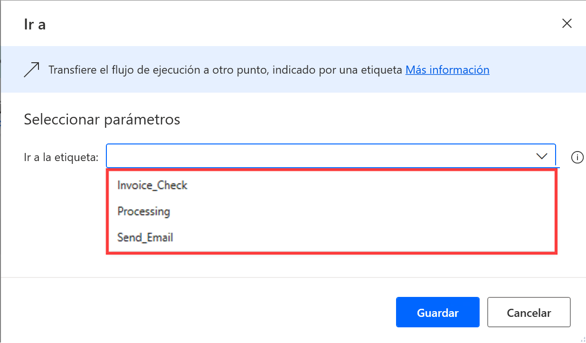Click the info circle next to Ir a la etiqueta
Screen dimensions: 586x343
click(577, 157)
